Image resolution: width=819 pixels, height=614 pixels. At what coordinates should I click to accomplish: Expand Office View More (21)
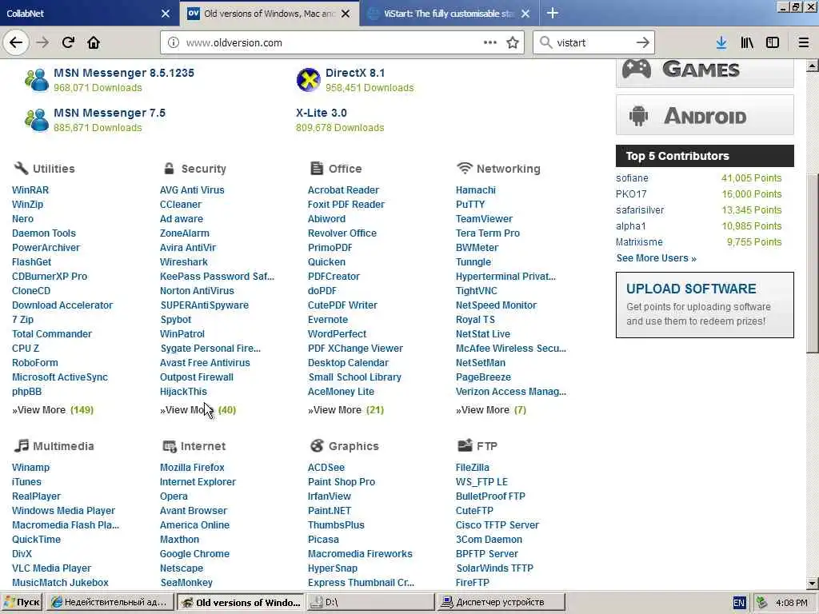(x=346, y=410)
